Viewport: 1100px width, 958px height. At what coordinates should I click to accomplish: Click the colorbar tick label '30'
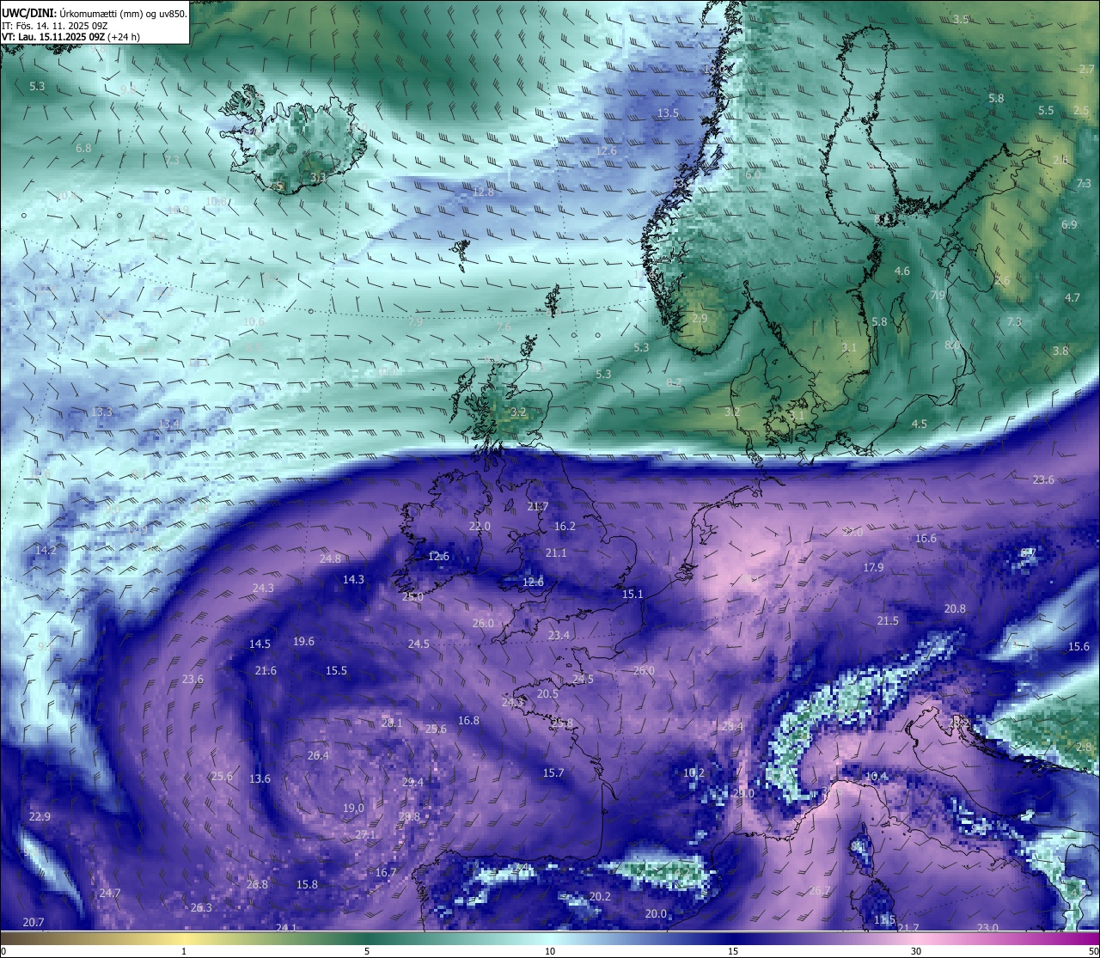point(916,951)
